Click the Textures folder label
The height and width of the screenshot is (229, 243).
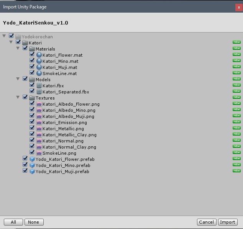[x=45, y=98]
